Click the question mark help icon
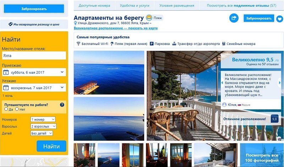Screen dimensions: 284x167 tap(62, 105)
